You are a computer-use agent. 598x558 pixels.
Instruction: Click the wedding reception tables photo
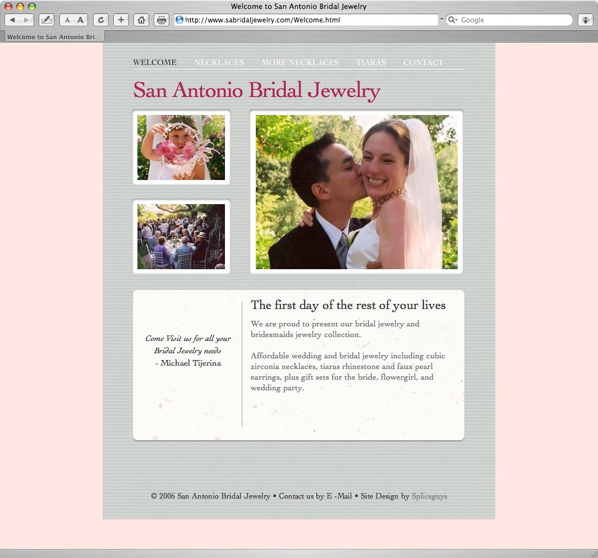click(181, 236)
